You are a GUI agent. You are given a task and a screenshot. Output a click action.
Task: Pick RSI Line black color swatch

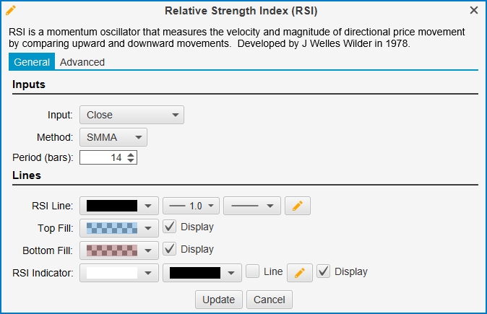pyautogui.click(x=119, y=206)
